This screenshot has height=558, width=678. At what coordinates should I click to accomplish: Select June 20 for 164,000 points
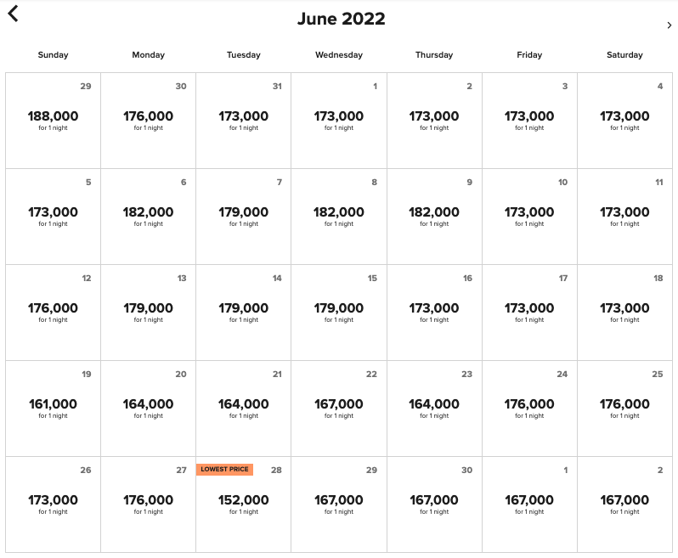(149, 409)
